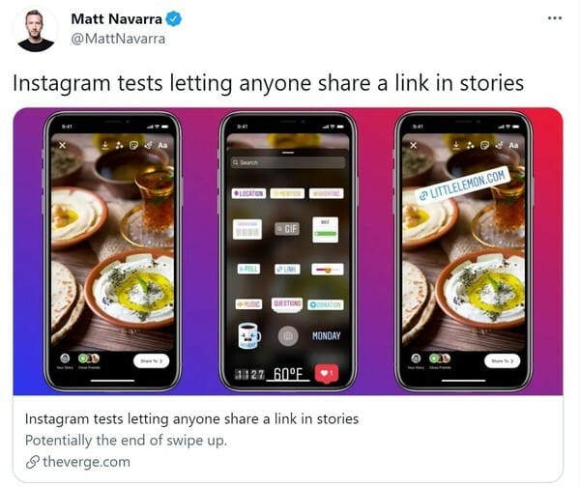Click the blue verified badge beside Matt Navarra
Screen dimensions: 580x487
tap(173, 19)
